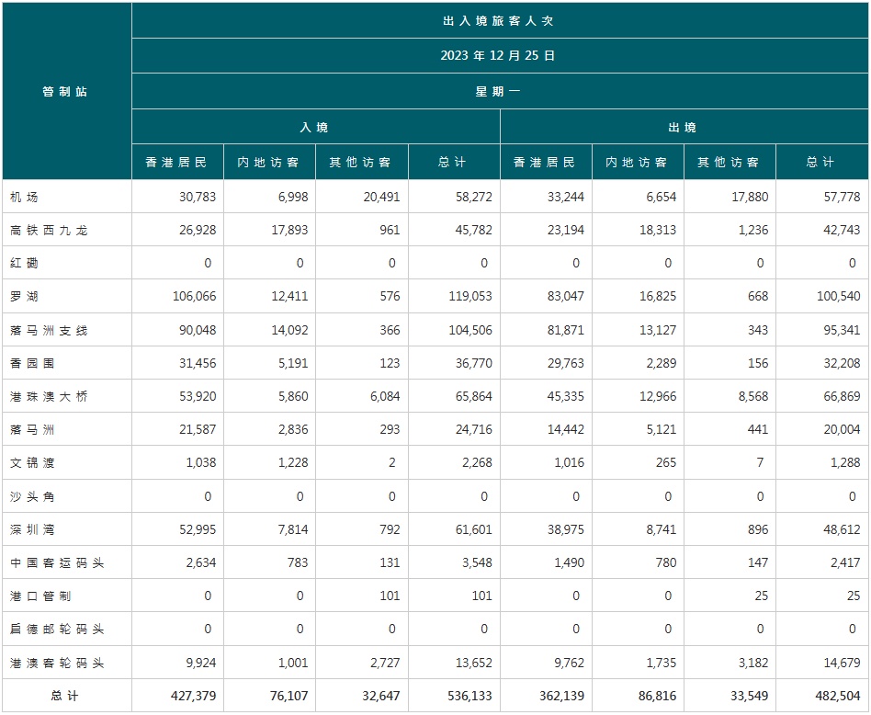The height and width of the screenshot is (715, 871).
Task: Click the 中国客运码头 row label
Action: tap(57, 563)
